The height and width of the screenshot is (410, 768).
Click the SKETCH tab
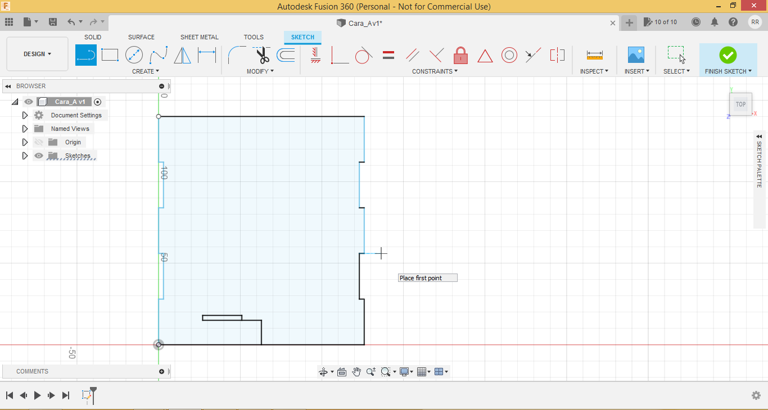(302, 37)
